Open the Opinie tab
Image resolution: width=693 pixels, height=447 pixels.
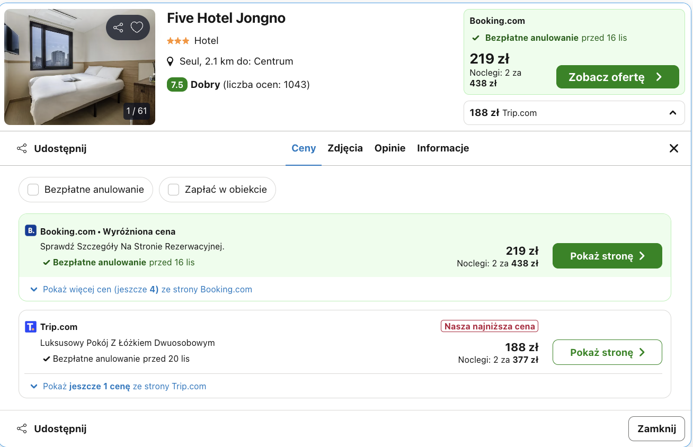coord(390,148)
